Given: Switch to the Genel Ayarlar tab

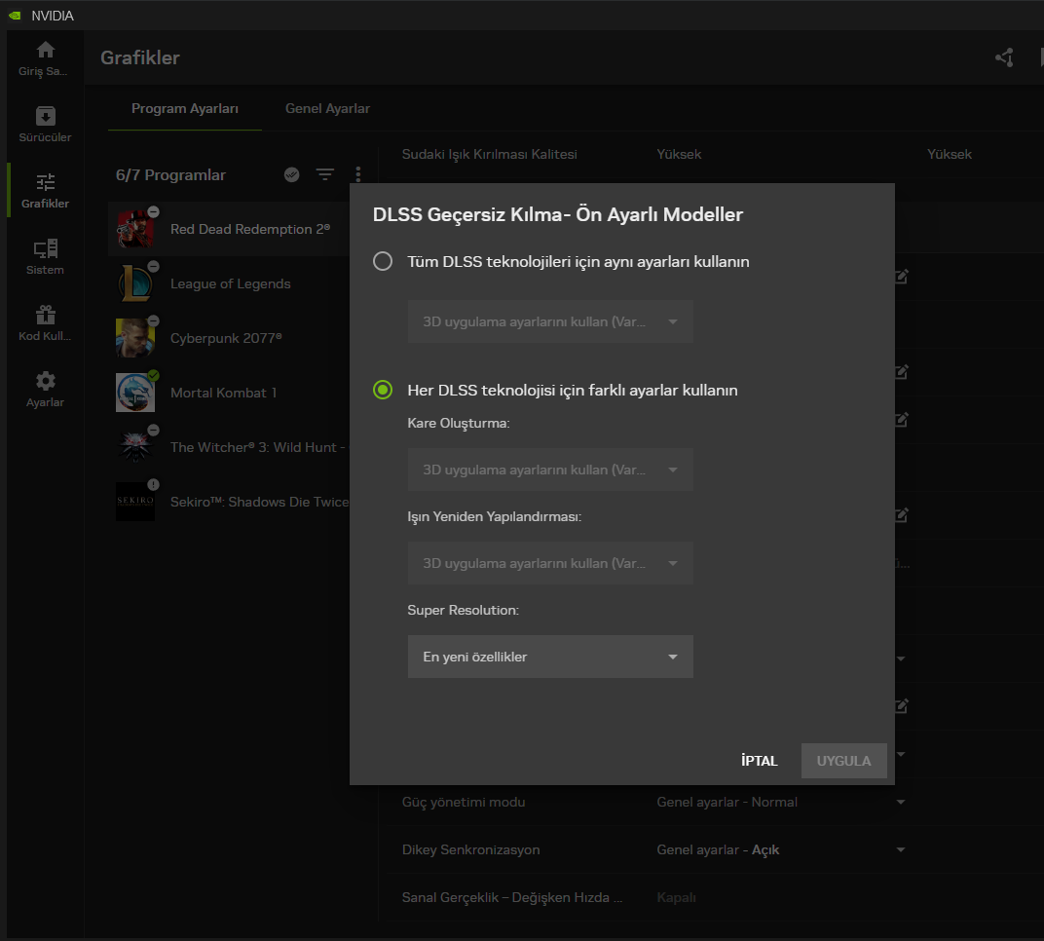Looking at the screenshot, I should coord(327,108).
